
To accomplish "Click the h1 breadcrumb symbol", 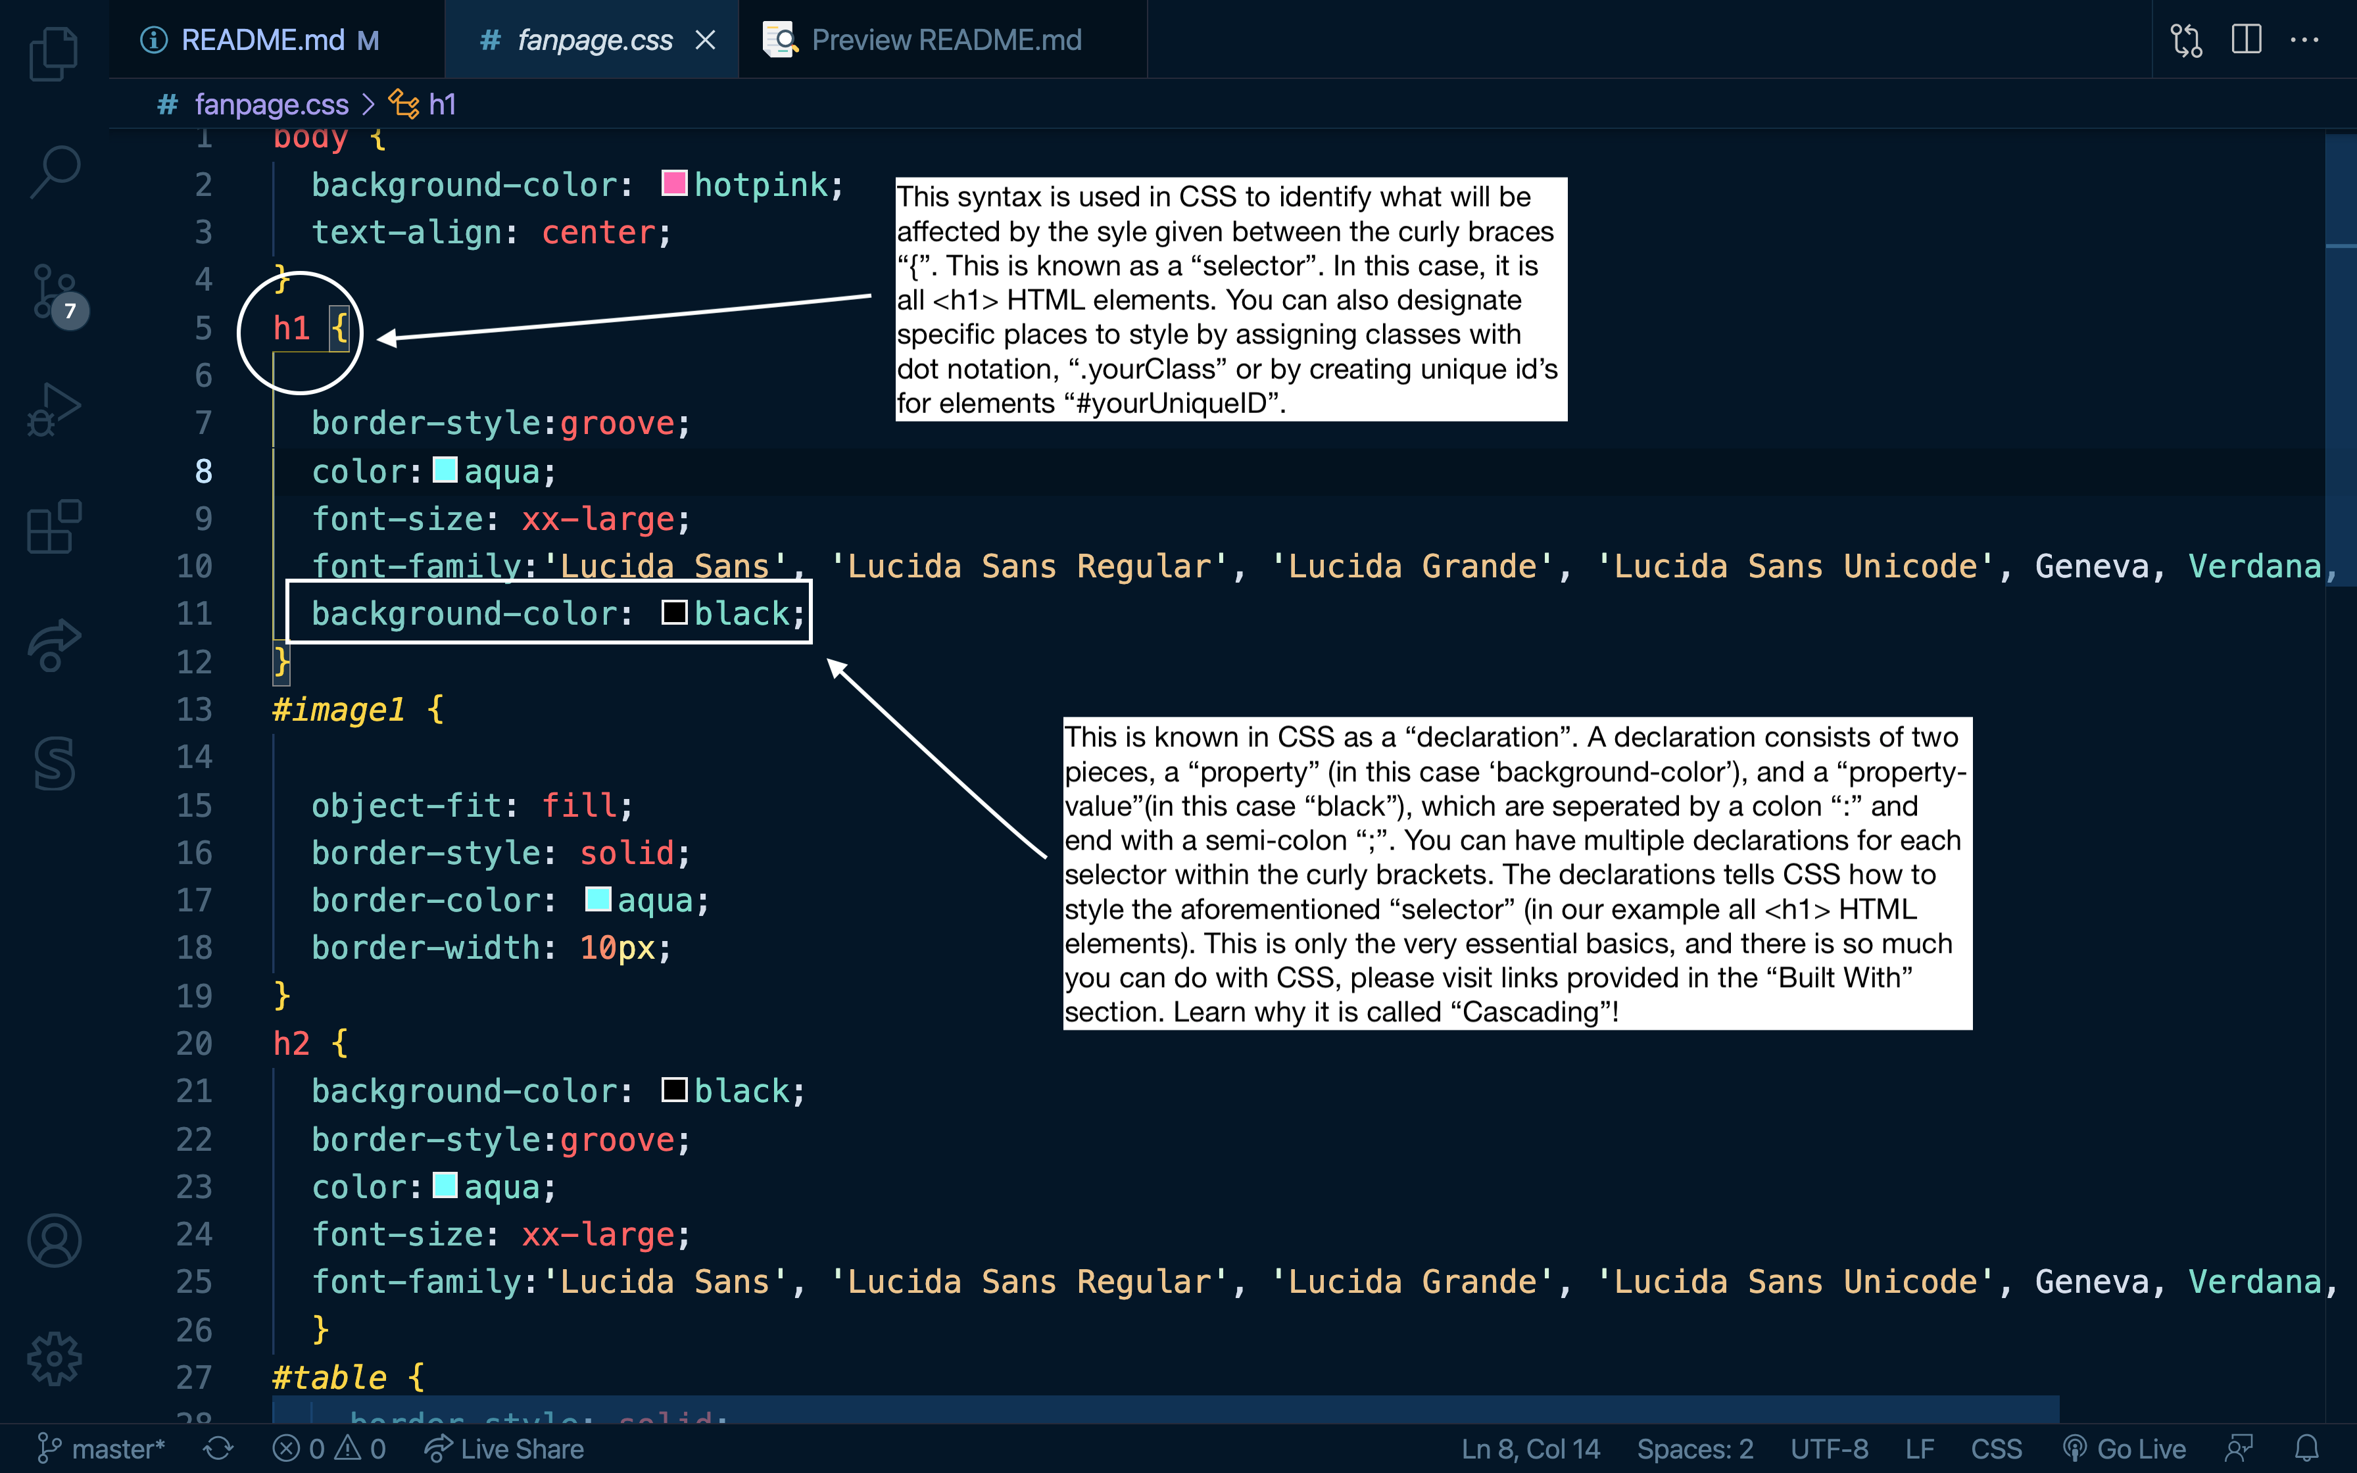I will click(x=441, y=105).
